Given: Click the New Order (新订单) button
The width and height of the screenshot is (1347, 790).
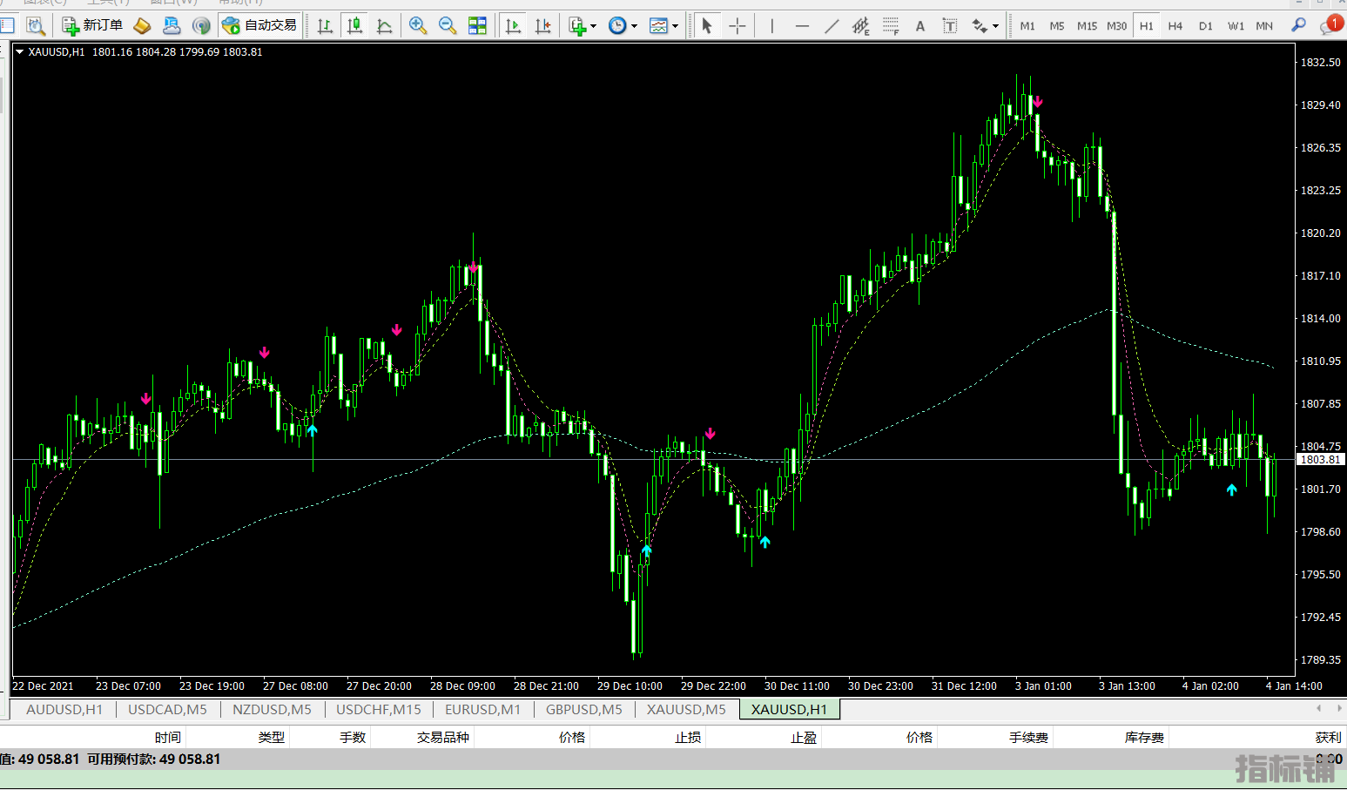Looking at the screenshot, I should (92, 25).
